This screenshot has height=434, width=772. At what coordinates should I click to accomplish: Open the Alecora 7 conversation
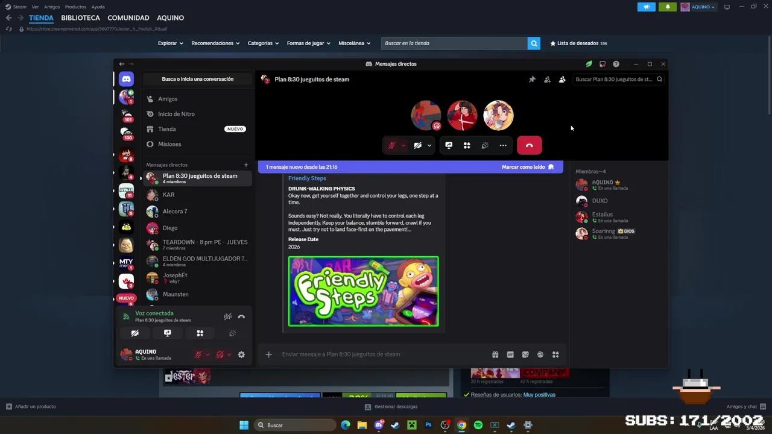point(198,212)
